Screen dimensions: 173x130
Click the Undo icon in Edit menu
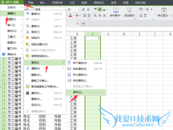point(28,14)
